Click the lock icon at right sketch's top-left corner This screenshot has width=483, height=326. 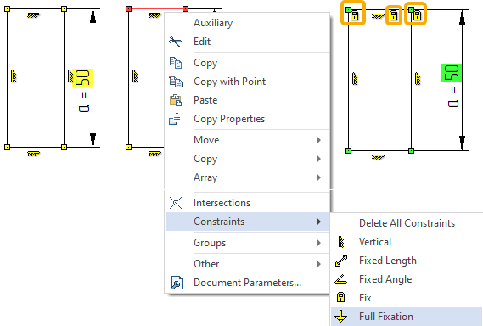pyautogui.click(x=355, y=15)
